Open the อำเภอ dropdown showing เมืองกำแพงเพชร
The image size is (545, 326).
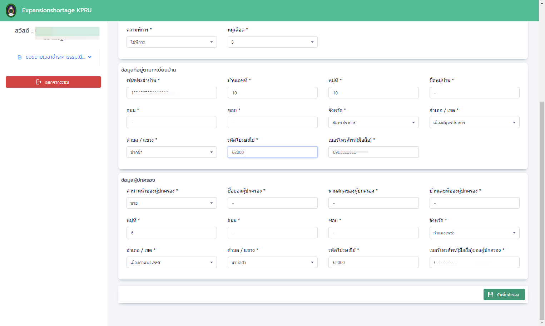[x=172, y=262]
